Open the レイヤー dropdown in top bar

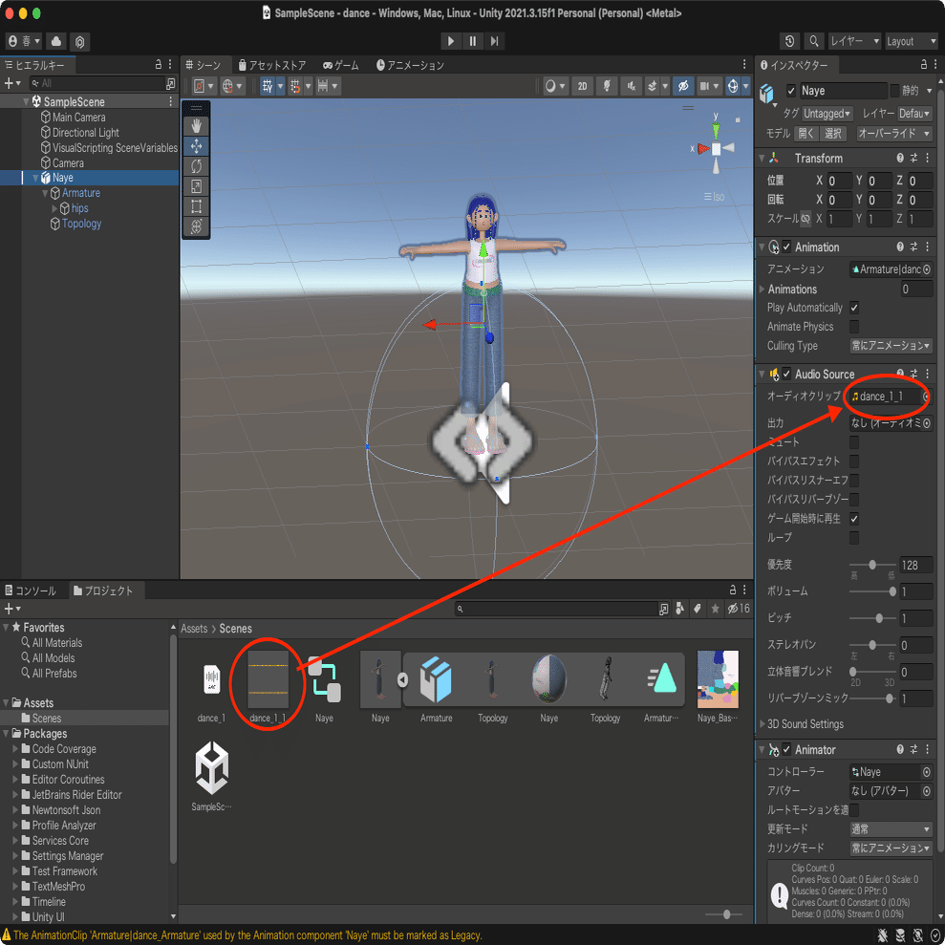coord(854,41)
